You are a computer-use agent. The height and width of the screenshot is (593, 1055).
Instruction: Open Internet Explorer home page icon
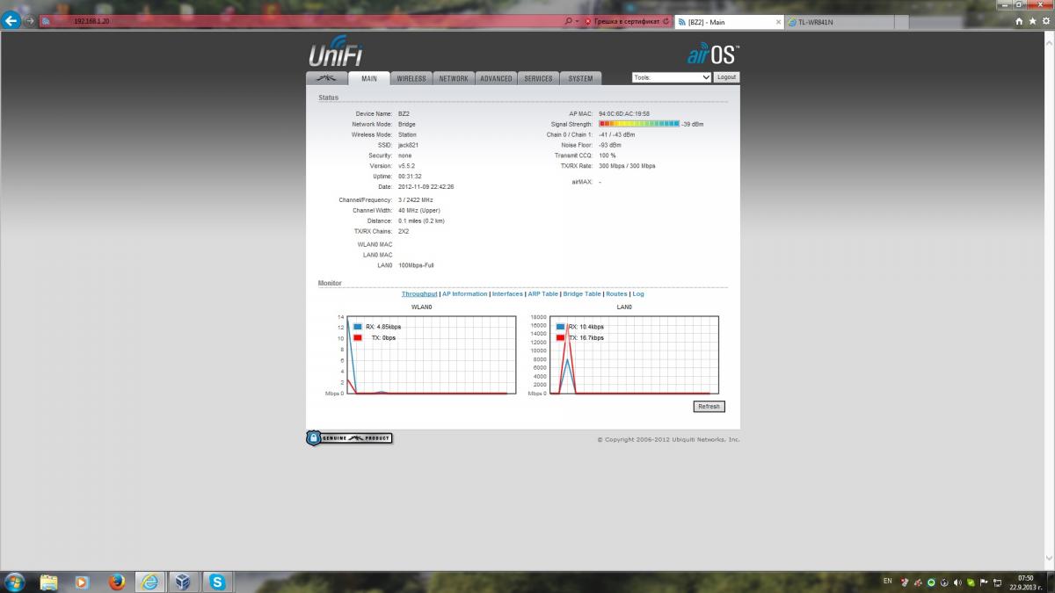point(1020,21)
